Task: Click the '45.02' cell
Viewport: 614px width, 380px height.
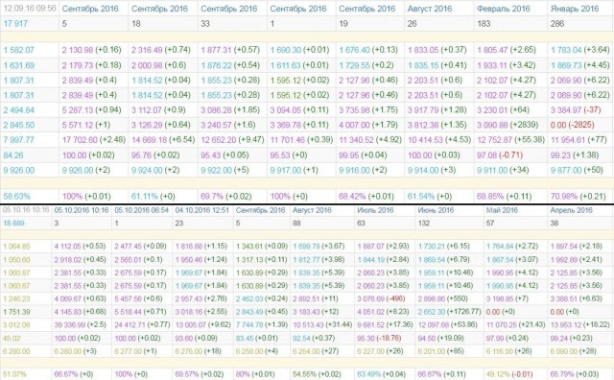Action: click(x=12, y=338)
